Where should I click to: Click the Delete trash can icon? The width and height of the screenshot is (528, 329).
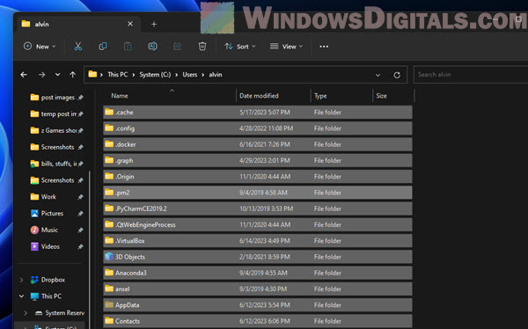coord(202,47)
